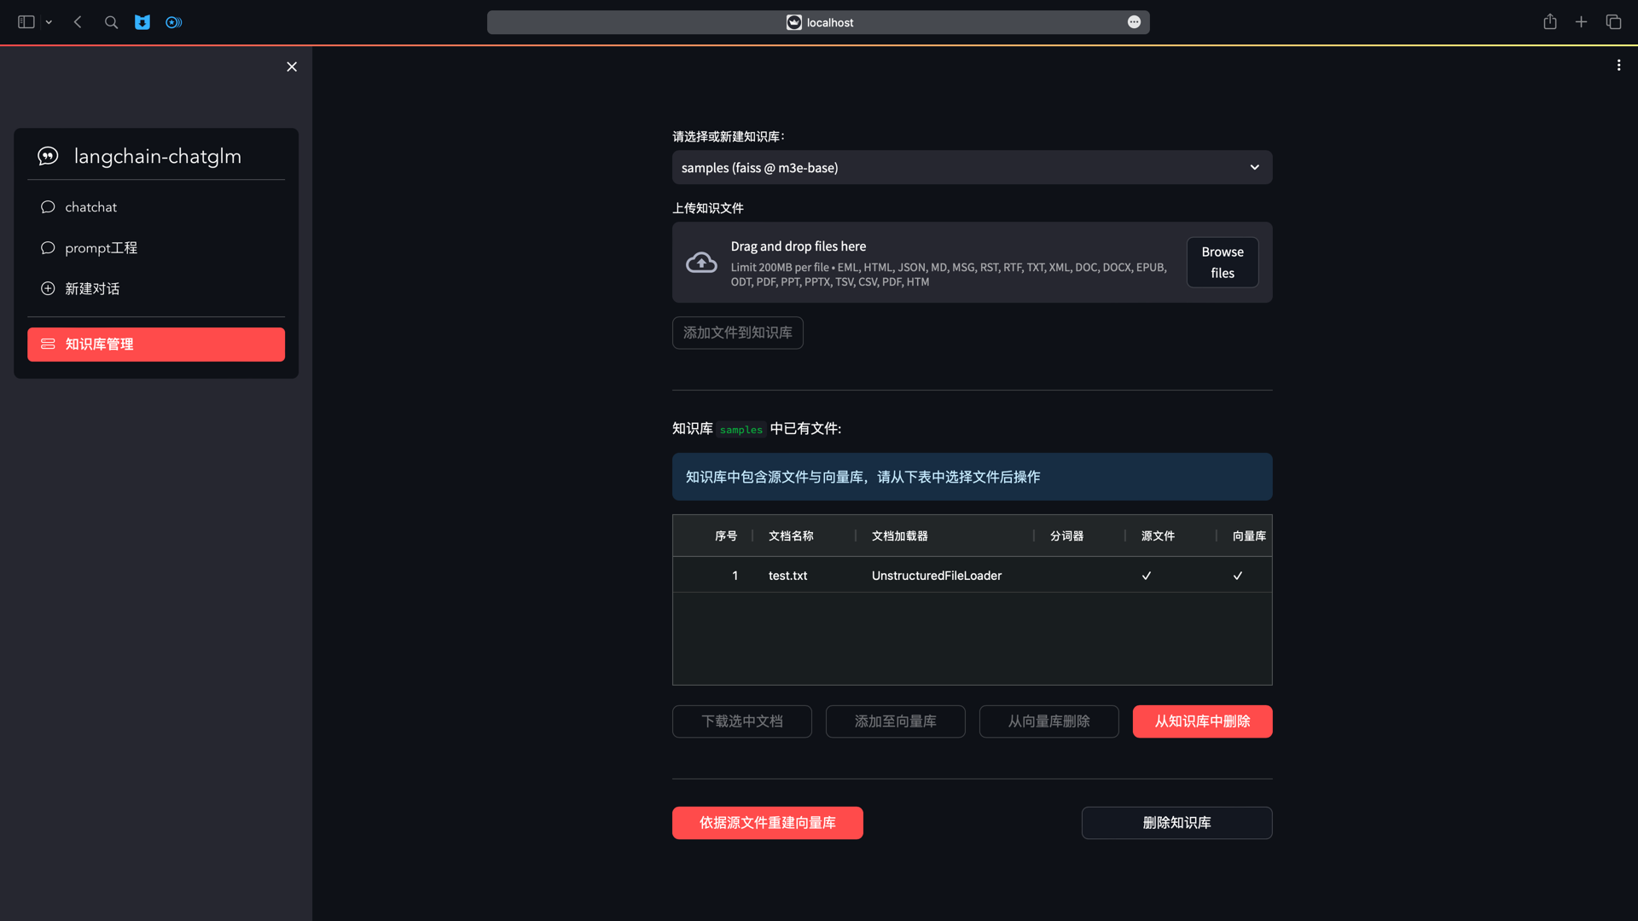Screen dimensions: 1638x921
Task: Open page options in address bar
Action: [1134, 22]
